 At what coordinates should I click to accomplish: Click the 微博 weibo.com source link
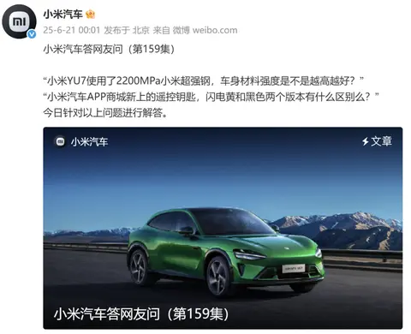[205, 30]
